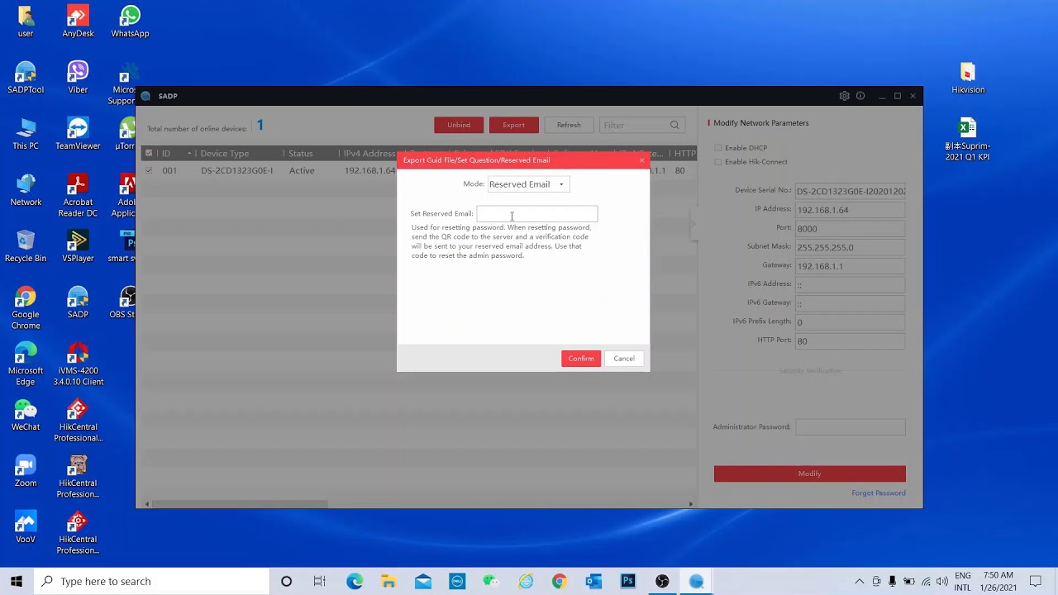
Task: Open SADPTool desktop icon
Action: click(x=26, y=78)
